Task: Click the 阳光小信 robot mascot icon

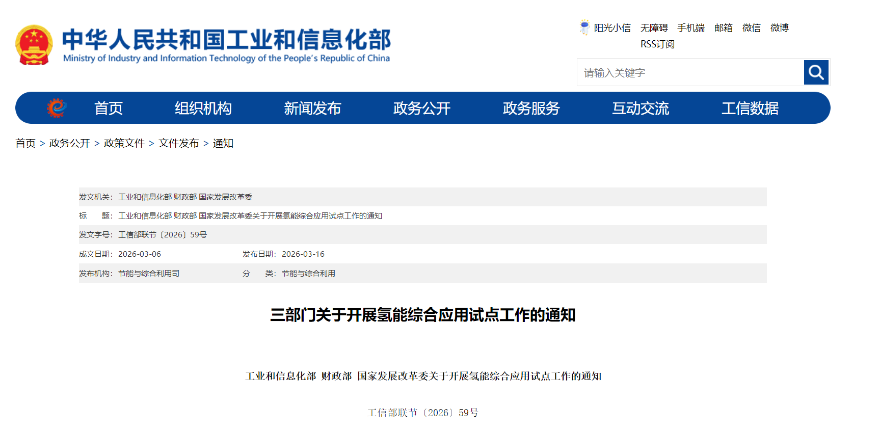Action: tap(584, 28)
